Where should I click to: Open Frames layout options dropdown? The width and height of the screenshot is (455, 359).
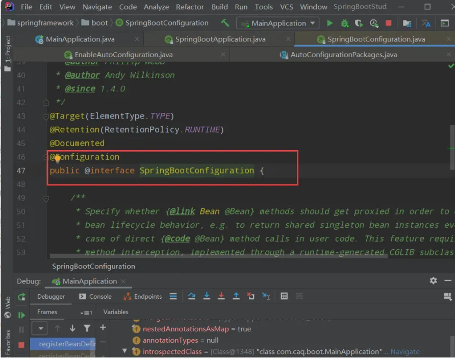86,313
